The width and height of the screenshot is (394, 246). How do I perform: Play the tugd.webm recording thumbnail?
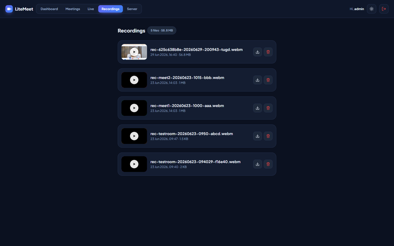click(134, 52)
